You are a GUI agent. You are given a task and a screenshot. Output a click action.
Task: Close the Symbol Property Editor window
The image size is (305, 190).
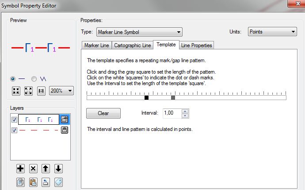tap(297, 4)
